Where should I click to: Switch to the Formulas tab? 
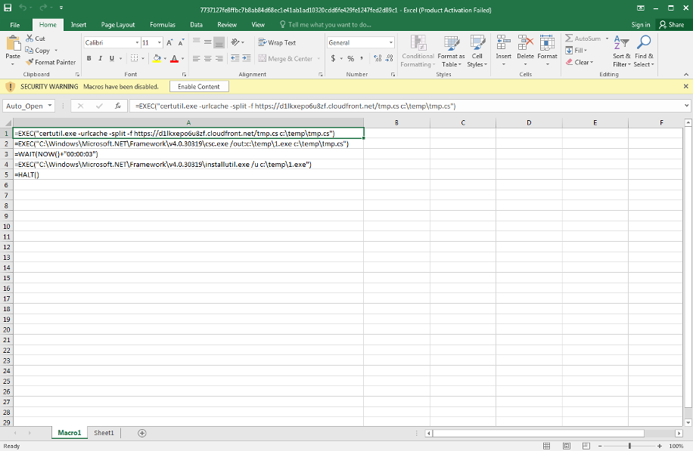pos(163,25)
